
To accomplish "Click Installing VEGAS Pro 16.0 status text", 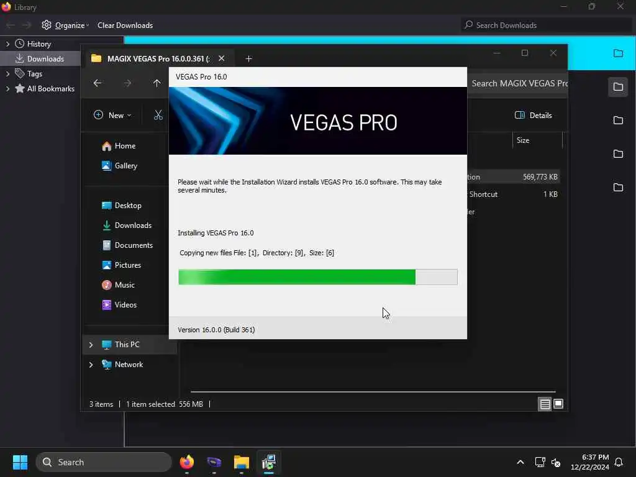I will [216, 233].
